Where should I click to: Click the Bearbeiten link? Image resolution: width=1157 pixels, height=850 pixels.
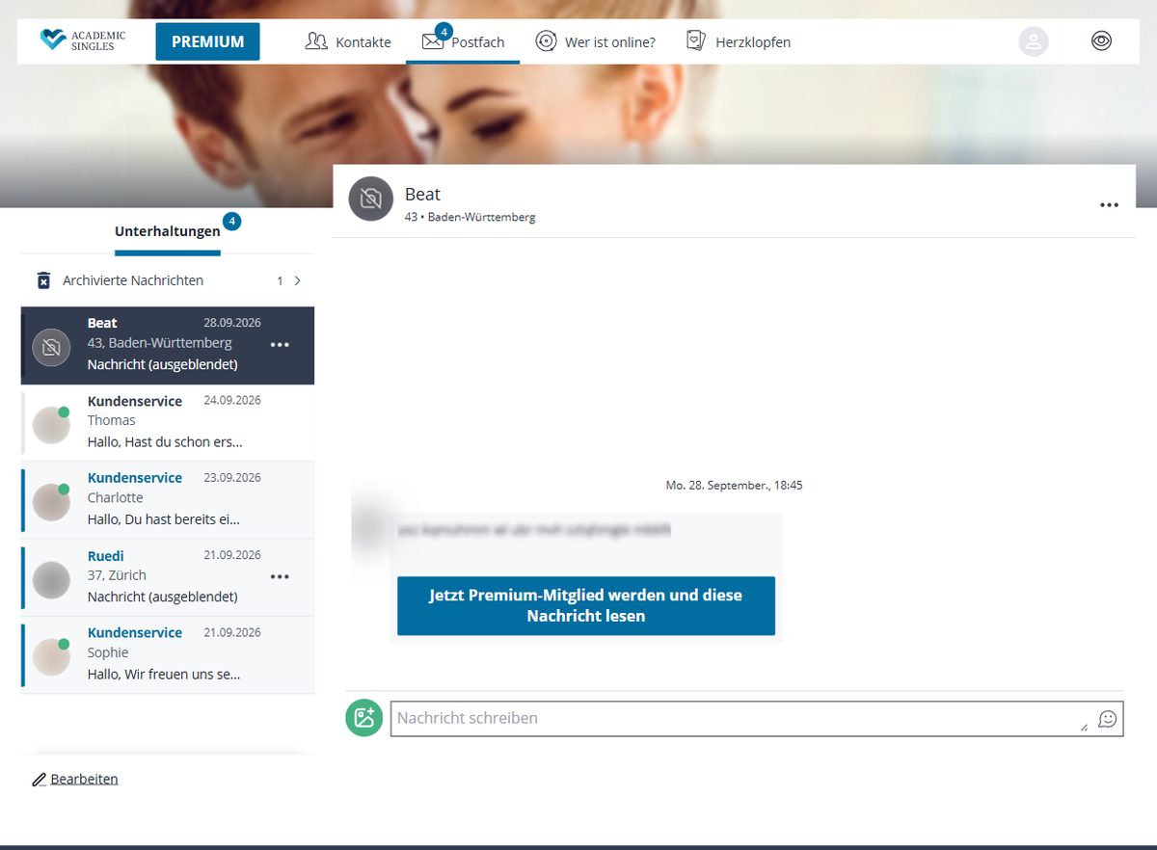pyautogui.click(x=85, y=779)
